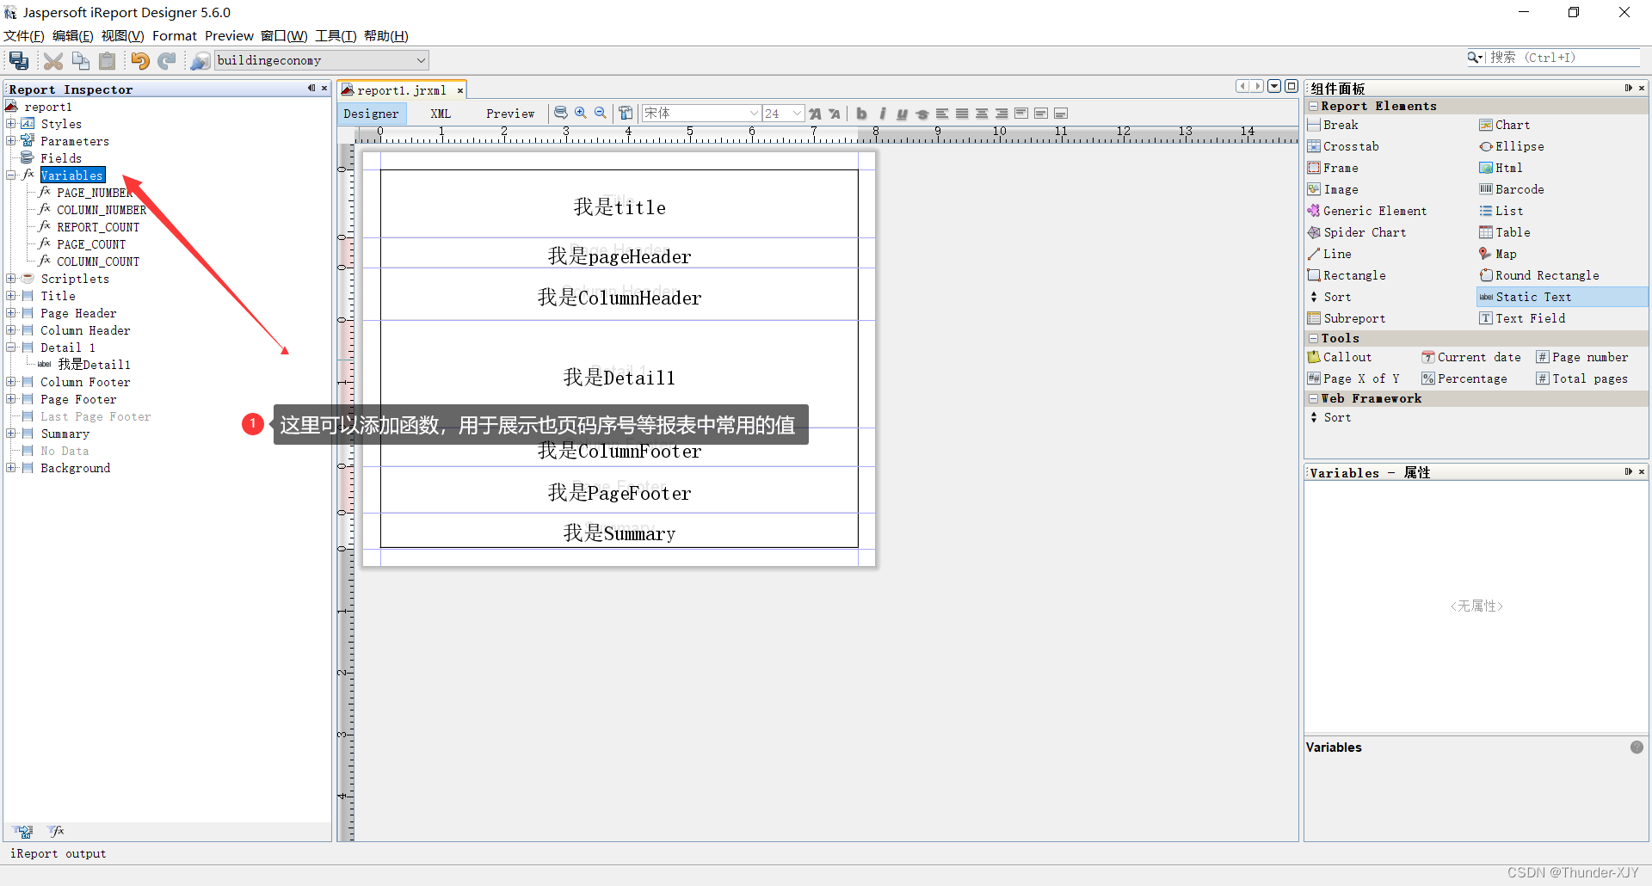Viewport: 1652px width, 886px height.
Task: Open the 文件(F) menu
Action: (24, 35)
